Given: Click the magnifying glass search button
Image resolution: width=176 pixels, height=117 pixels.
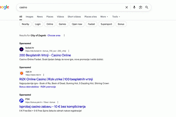Looking at the screenshot, I should point(147,7).
